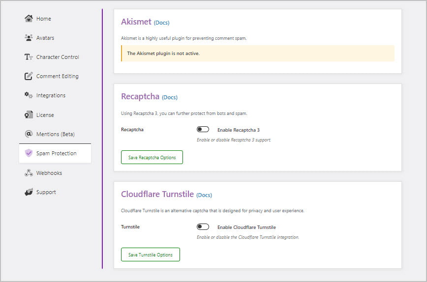Select the Spam Protection tab

[55, 153]
